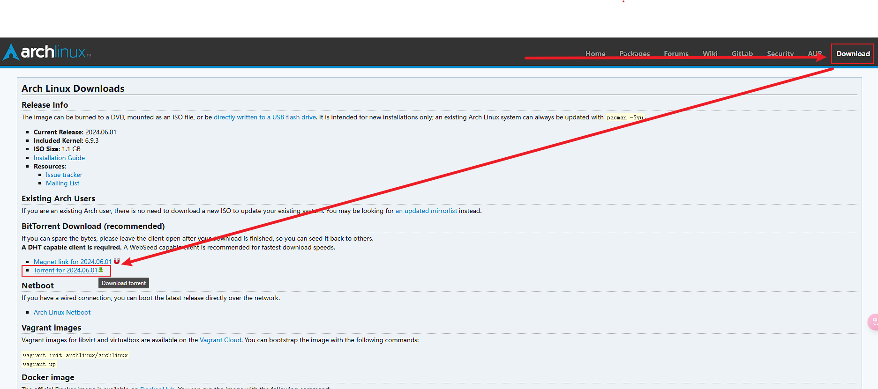
Task: Click the green download arrow beside Torrent link
Action: coord(101,270)
